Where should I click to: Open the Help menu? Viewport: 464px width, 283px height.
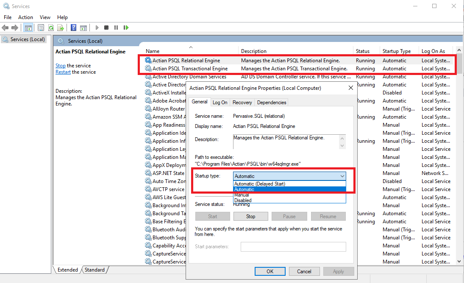[62, 17]
